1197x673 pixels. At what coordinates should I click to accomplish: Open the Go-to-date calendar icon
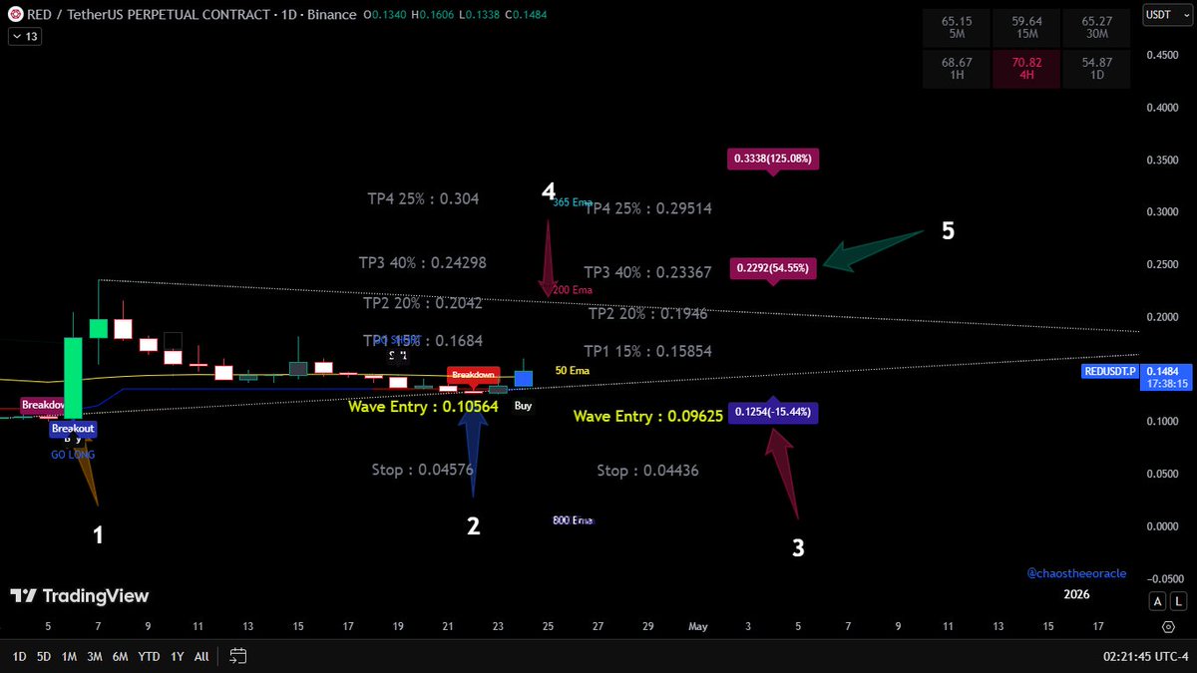237,656
